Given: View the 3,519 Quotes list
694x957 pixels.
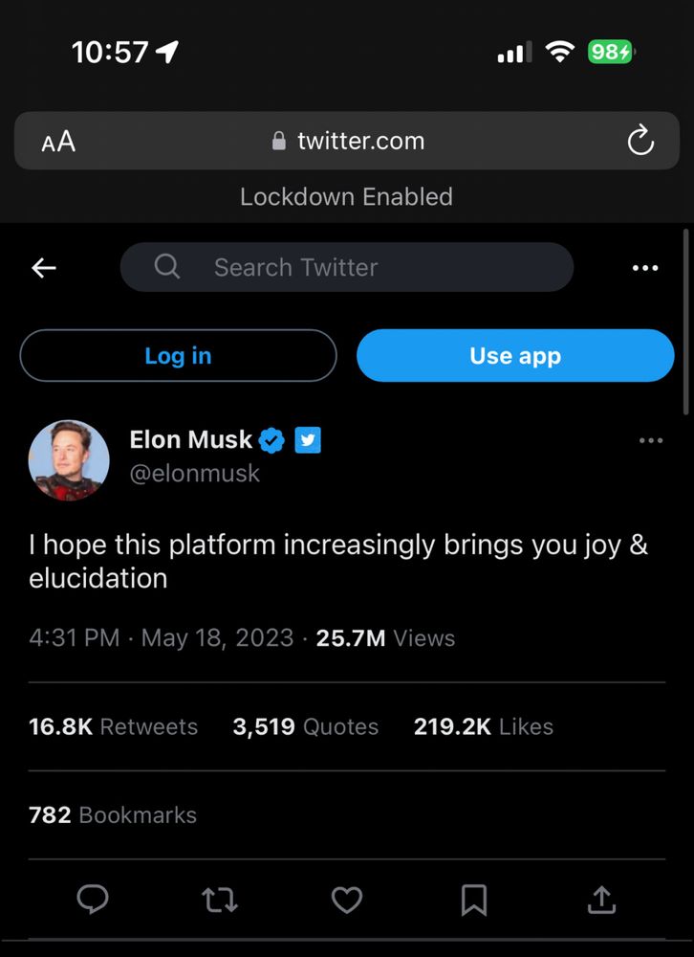Looking at the screenshot, I should coord(305,726).
